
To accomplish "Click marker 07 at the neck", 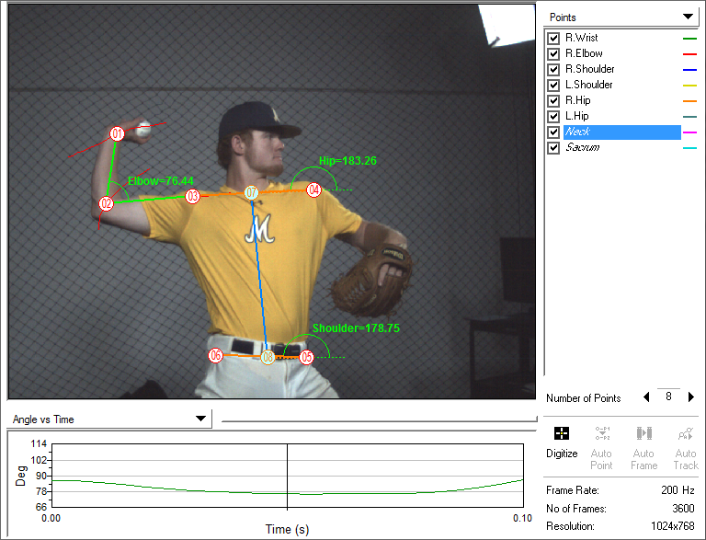I will [x=252, y=193].
